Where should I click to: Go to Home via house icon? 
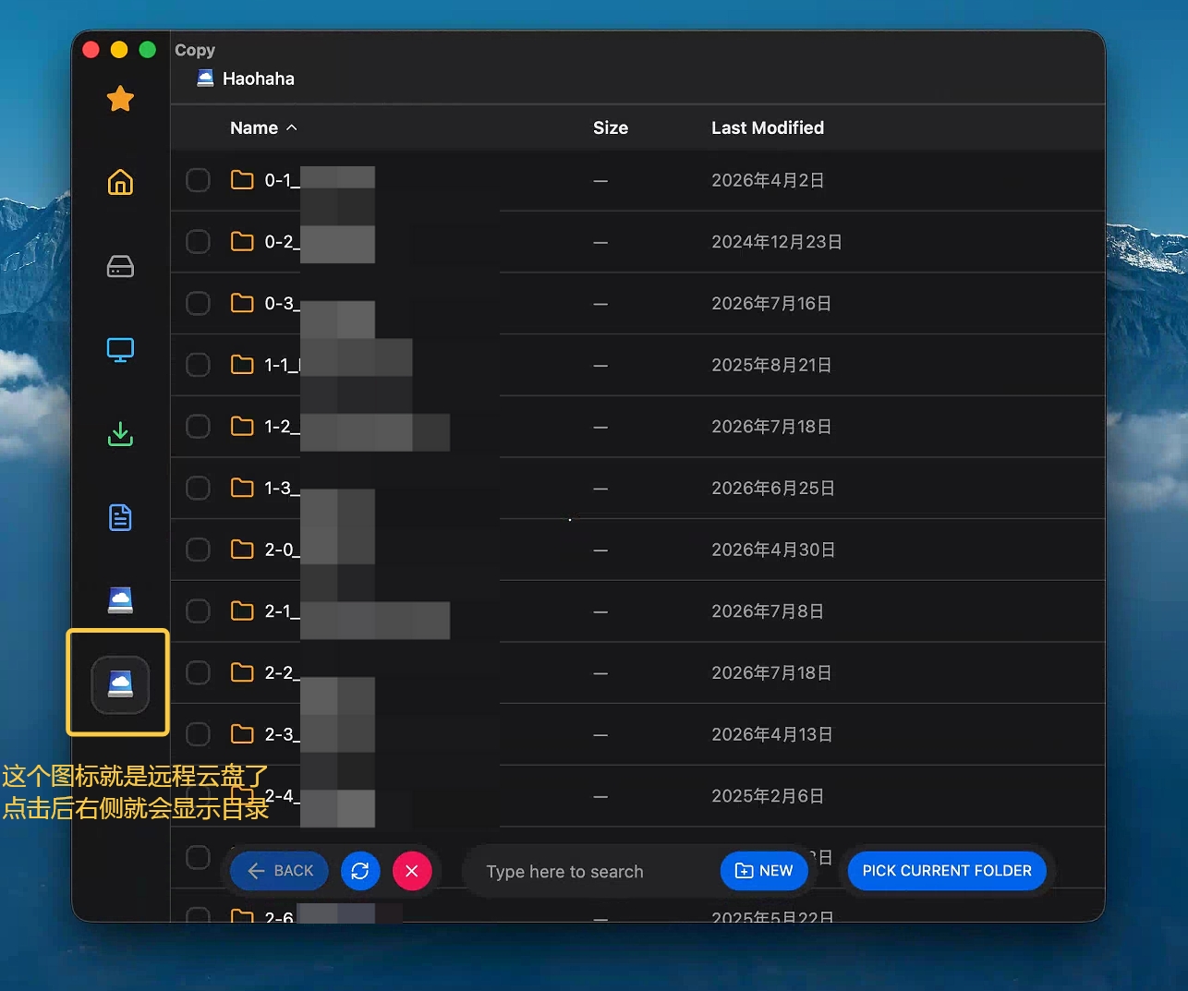pos(120,182)
